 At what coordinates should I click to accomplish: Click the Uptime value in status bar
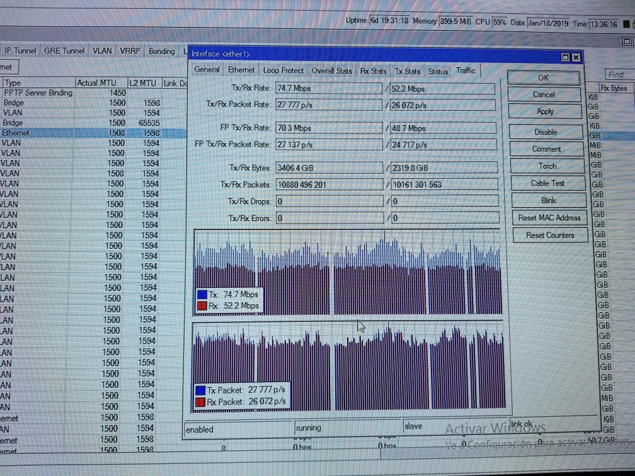click(x=389, y=20)
